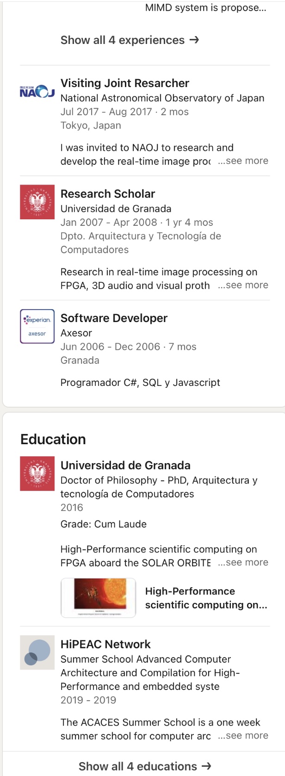
Task: Expand NAOJ description with see more
Action: click(243, 161)
